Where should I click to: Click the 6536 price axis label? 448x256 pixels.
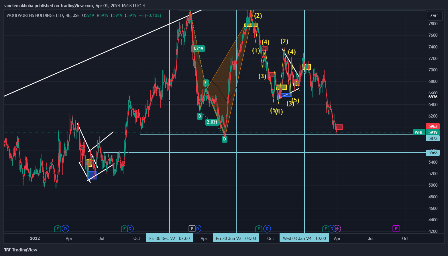point(433,97)
